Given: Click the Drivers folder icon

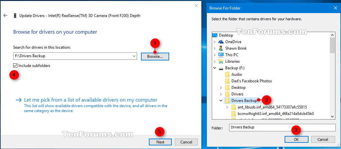Looking at the screenshot, I should point(227,94).
